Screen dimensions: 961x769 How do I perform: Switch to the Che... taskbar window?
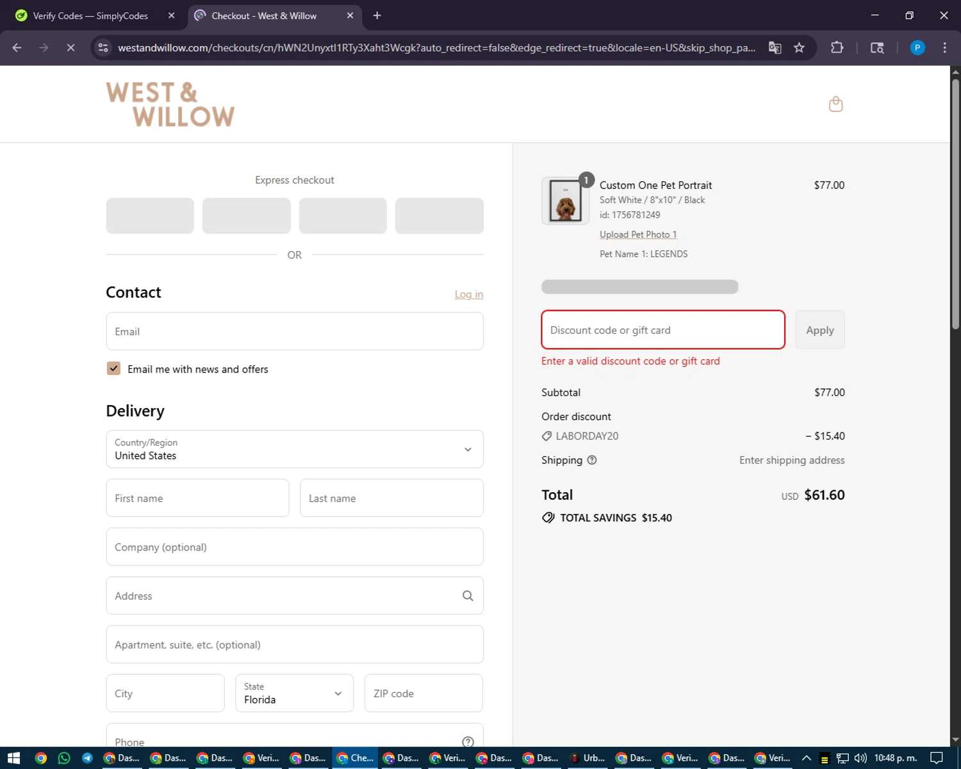pyautogui.click(x=355, y=758)
